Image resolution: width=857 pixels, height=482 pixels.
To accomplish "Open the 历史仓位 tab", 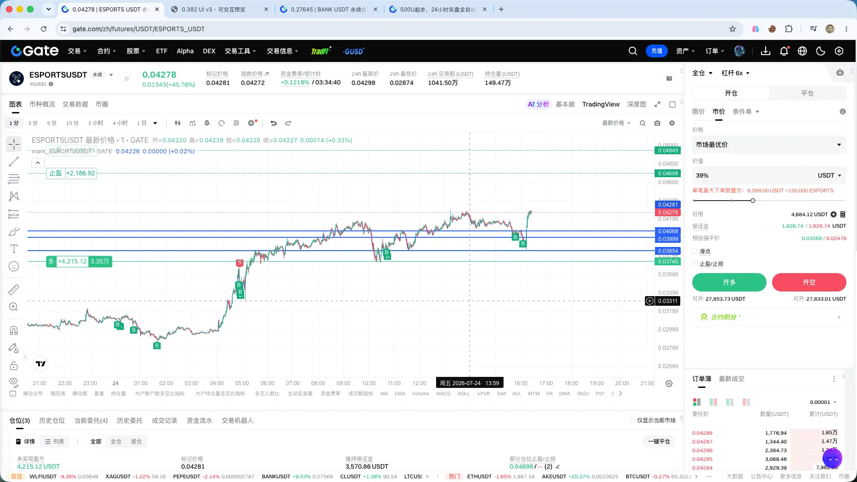I will 52,420.
